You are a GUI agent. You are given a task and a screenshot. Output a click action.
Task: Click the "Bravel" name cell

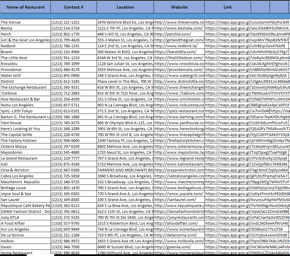tap(25, 52)
